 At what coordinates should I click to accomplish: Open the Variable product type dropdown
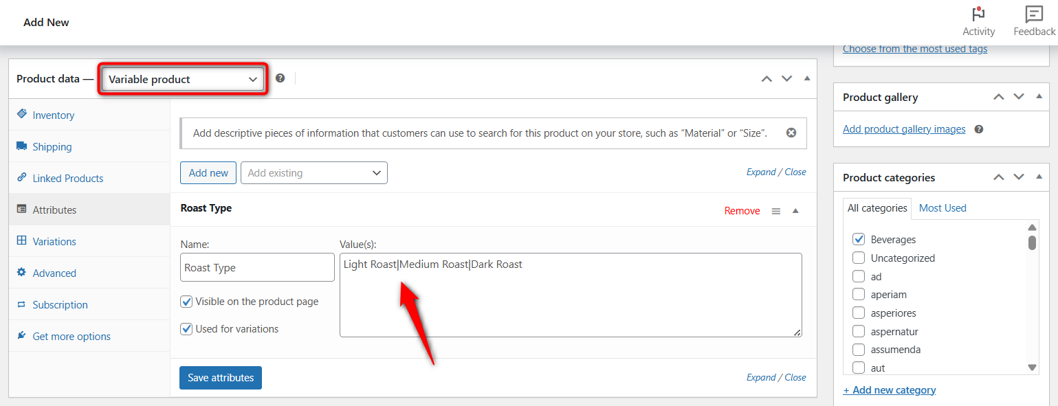tap(182, 79)
